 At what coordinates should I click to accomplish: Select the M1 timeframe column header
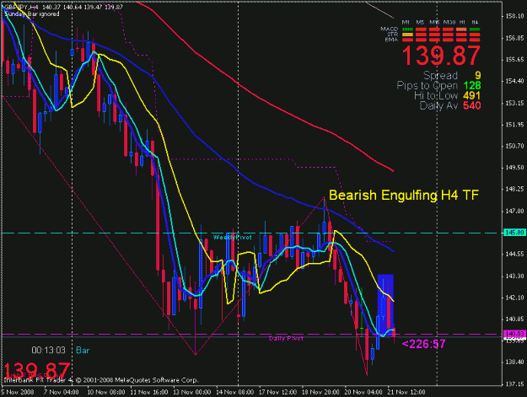coord(406,22)
